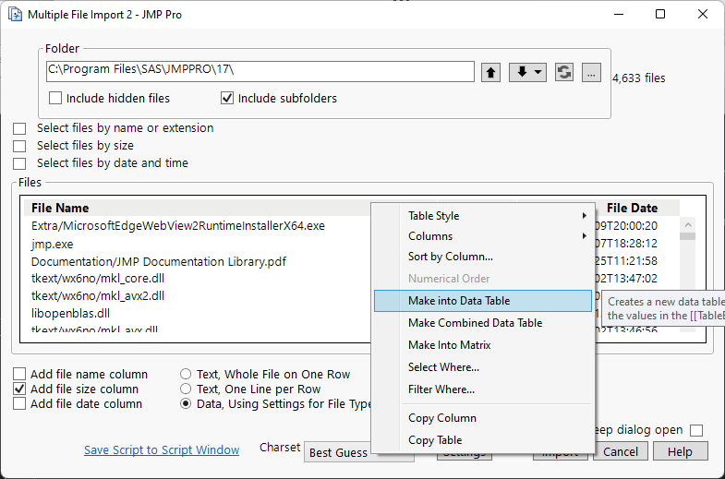The width and height of the screenshot is (725, 479).
Task: Select Make Combined Data Table option
Action: pyautogui.click(x=475, y=323)
